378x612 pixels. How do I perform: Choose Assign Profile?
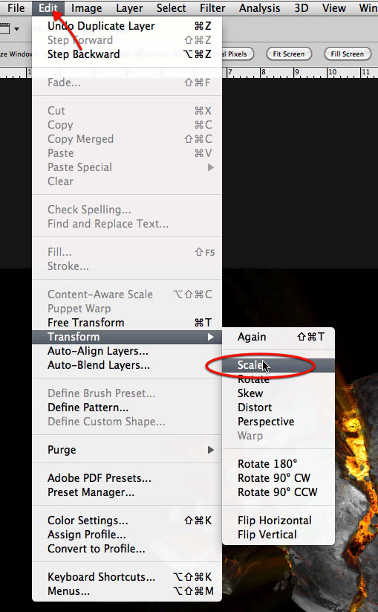(127, 535)
